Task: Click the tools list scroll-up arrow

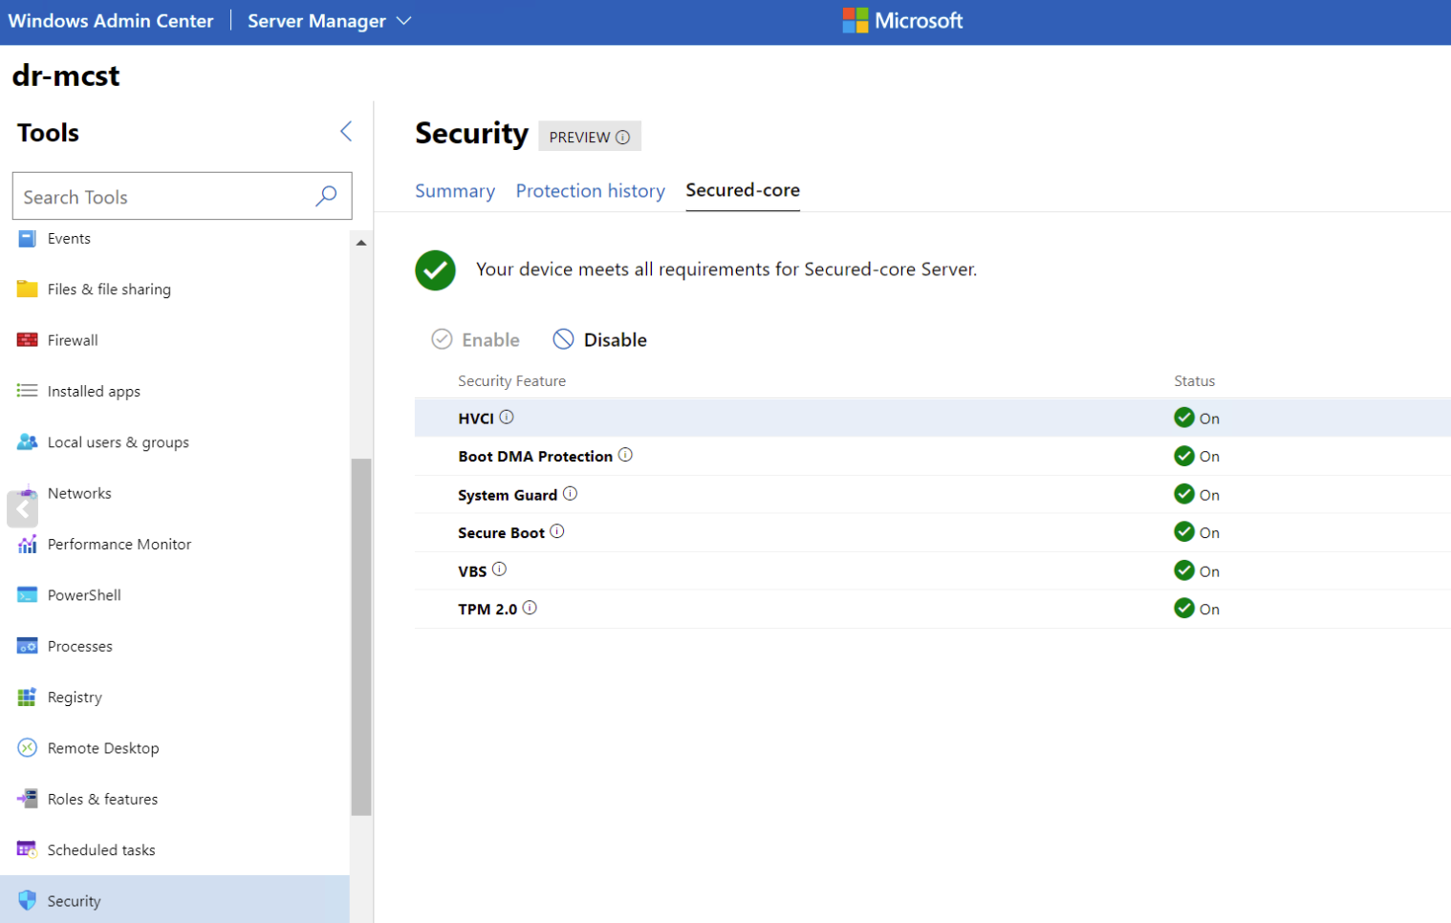Action: point(361,243)
